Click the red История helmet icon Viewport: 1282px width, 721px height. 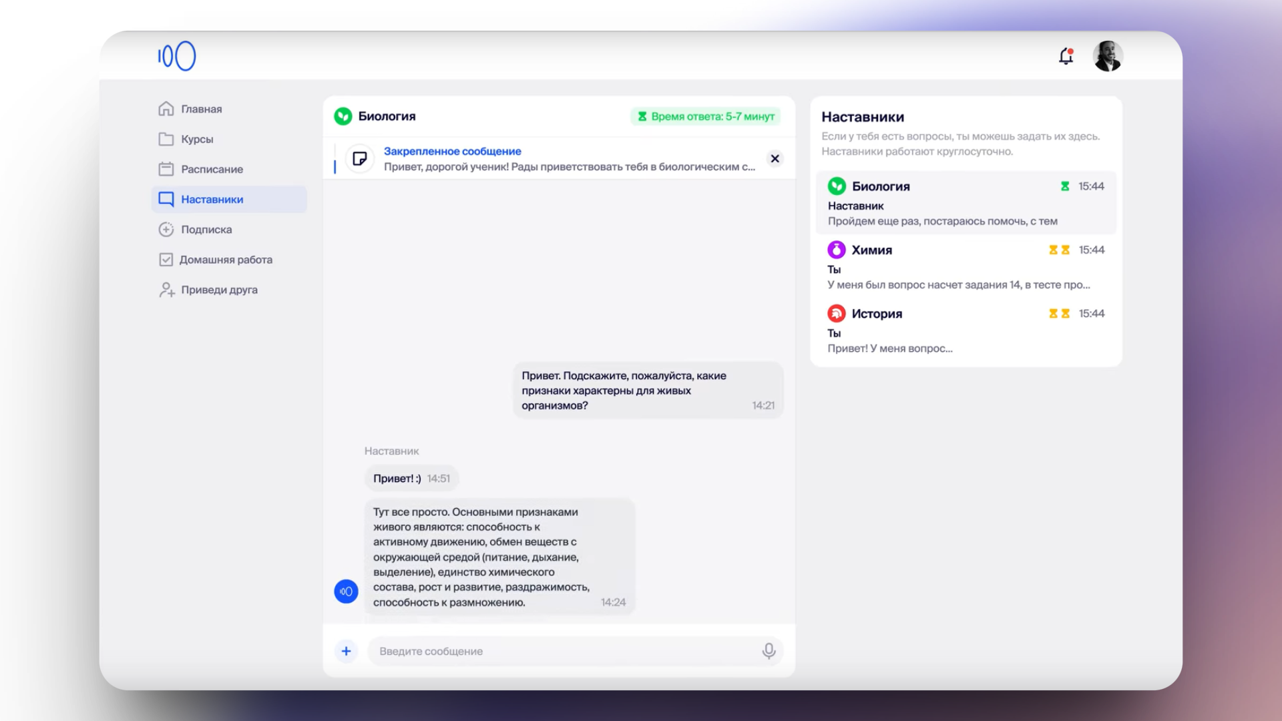(837, 313)
